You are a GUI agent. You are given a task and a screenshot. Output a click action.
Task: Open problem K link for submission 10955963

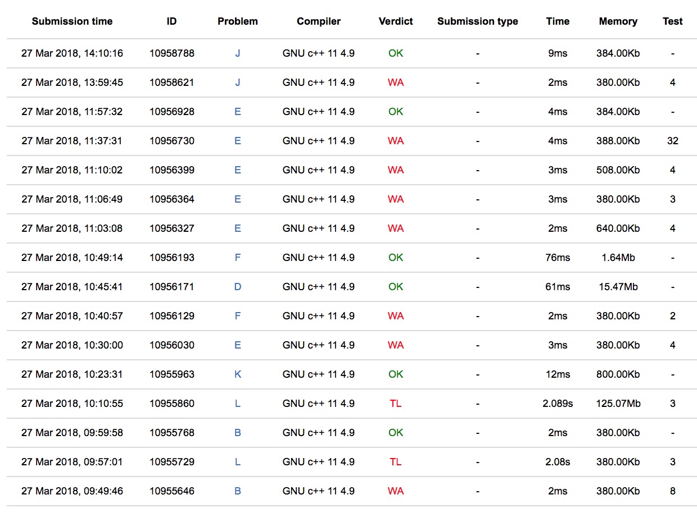[237, 374]
